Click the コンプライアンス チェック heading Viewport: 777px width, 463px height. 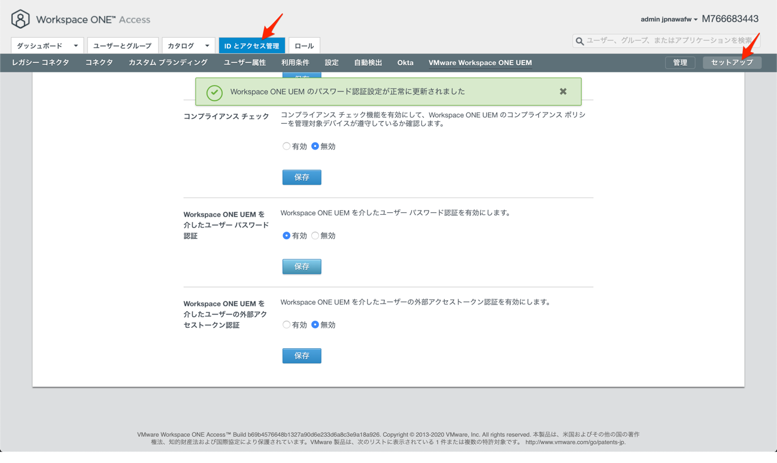pos(226,116)
